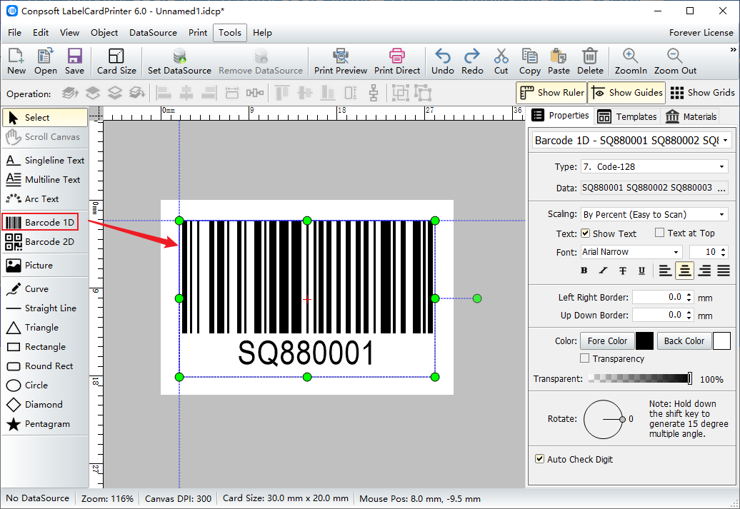Image resolution: width=740 pixels, height=509 pixels.
Task: Open Print Preview
Action: [340, 61]
